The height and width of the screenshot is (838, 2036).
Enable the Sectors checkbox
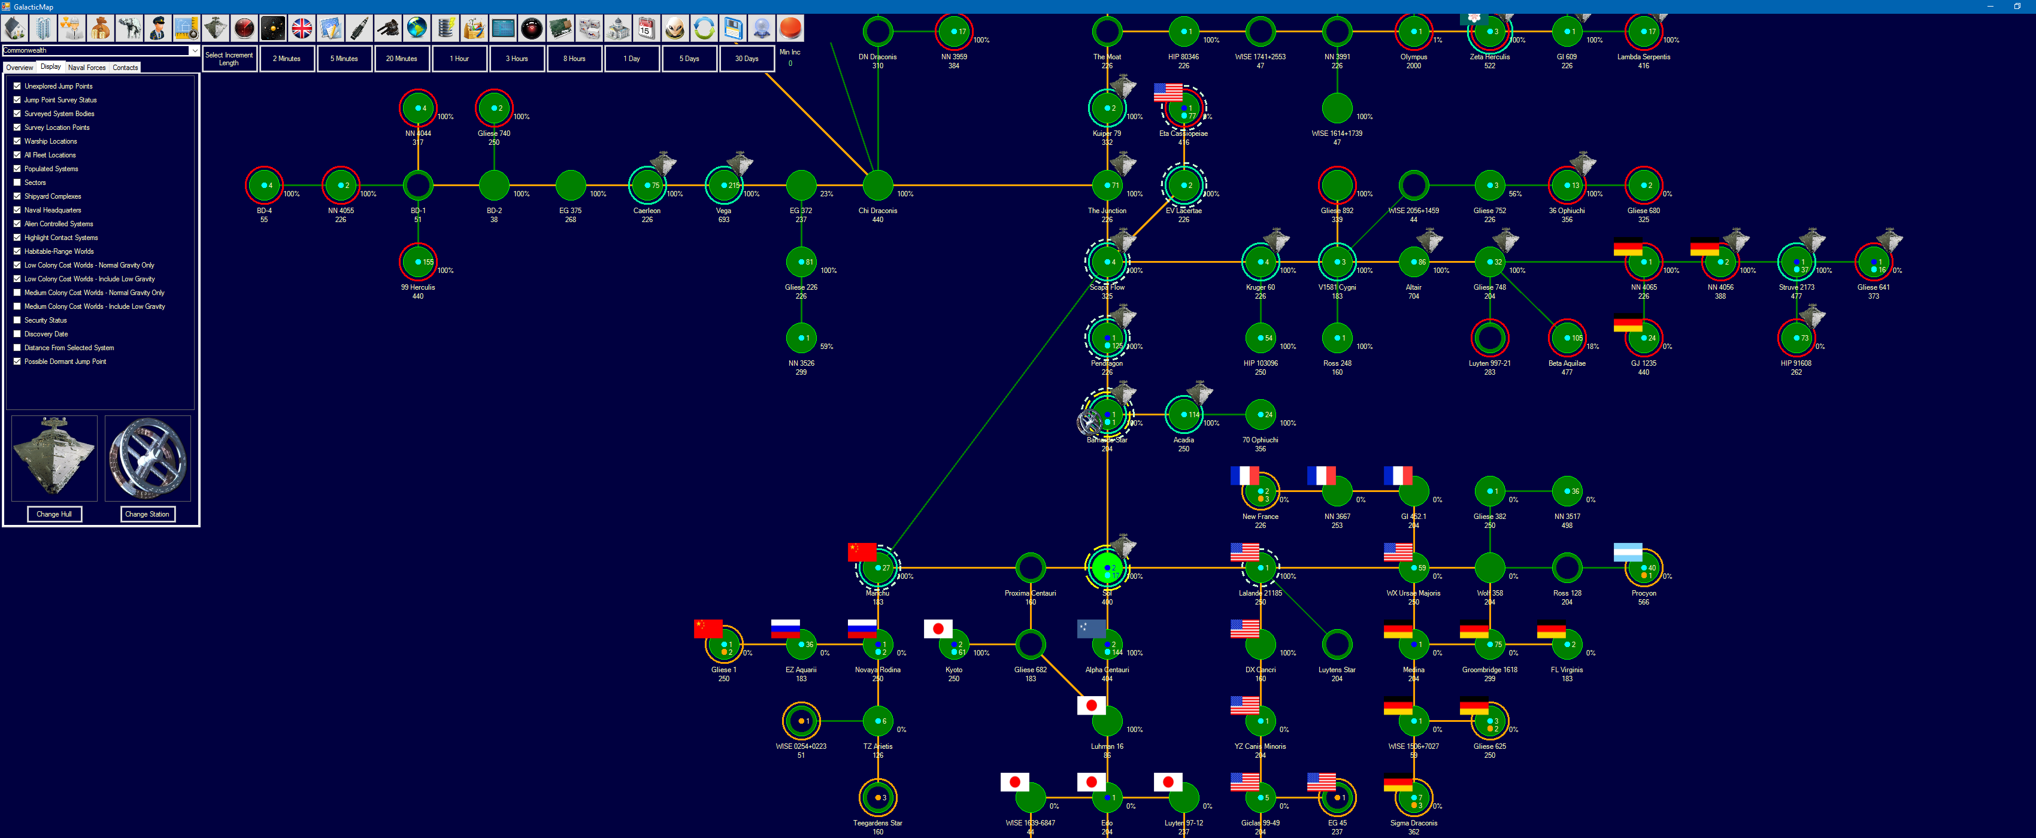pos(17,183)
